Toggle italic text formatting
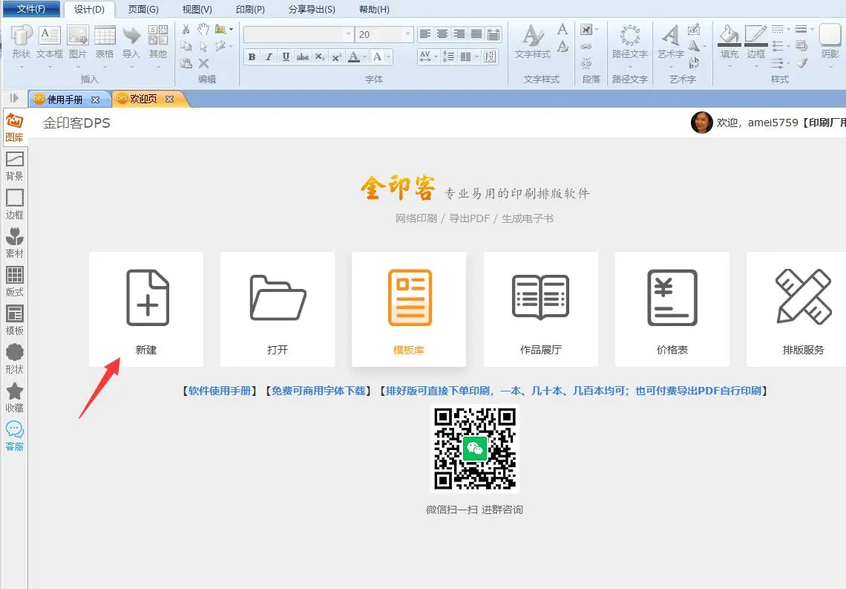846x589 pixels. [x=268, y=57]
